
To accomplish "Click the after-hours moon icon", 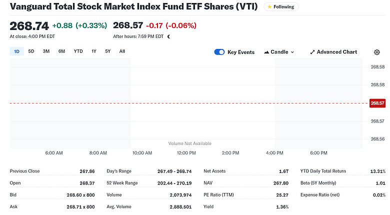I will 169,36.
